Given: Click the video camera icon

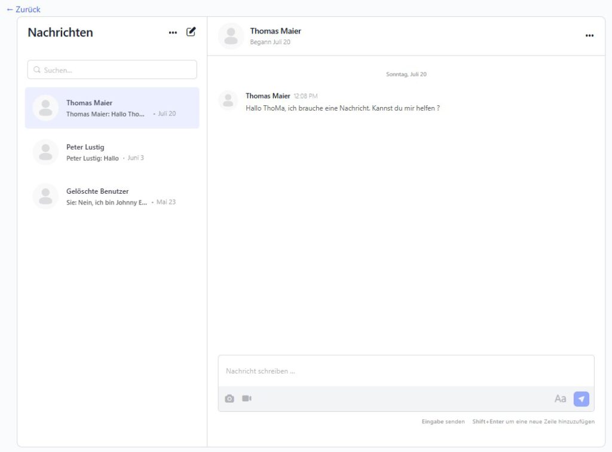Looking at the screenshot, I should (247, 398).
